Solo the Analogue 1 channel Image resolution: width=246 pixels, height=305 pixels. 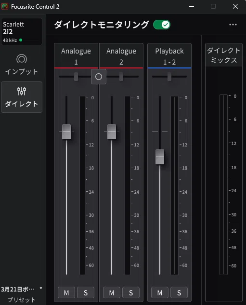coord(86,292)
